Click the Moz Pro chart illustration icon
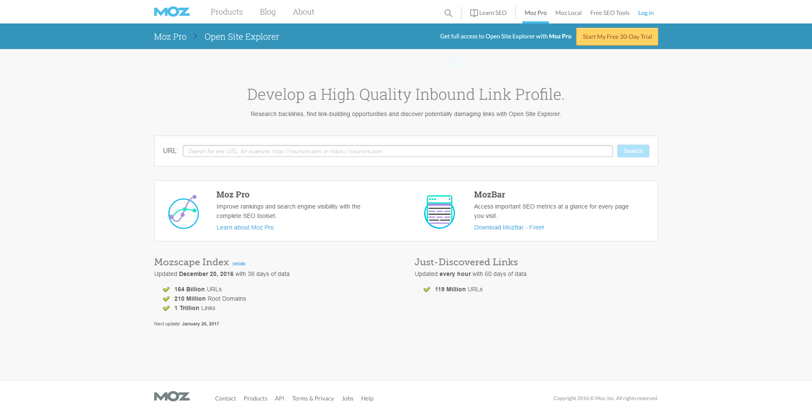This screenshot has width=812, height=415. pyautogui.click(x=184, y=212)
